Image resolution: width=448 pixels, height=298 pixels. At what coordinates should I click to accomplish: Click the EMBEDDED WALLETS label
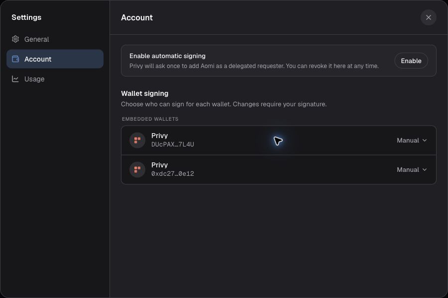point(150,119)
